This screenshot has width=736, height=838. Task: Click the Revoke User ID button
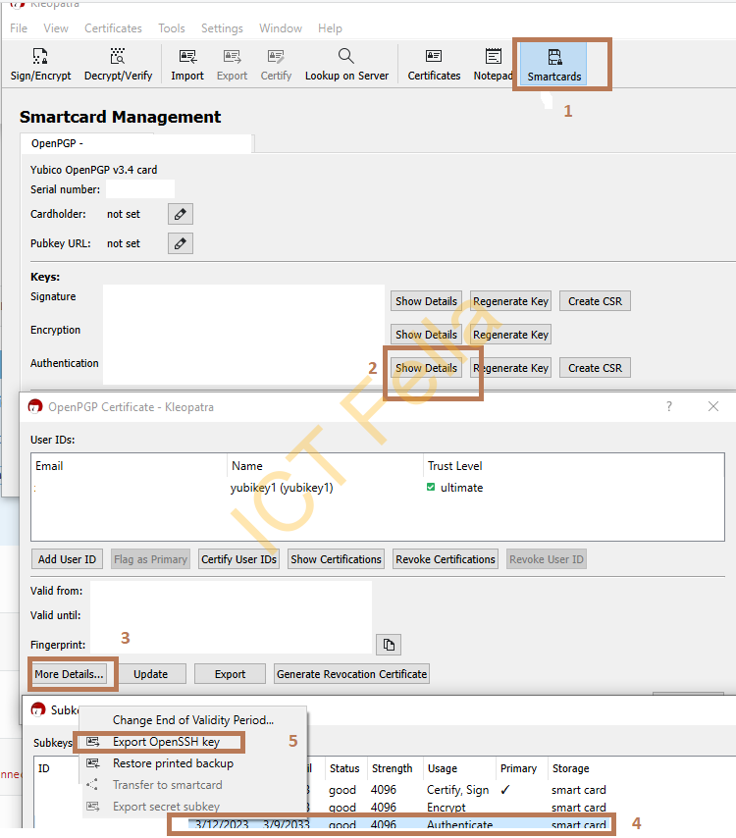(547, 559)
